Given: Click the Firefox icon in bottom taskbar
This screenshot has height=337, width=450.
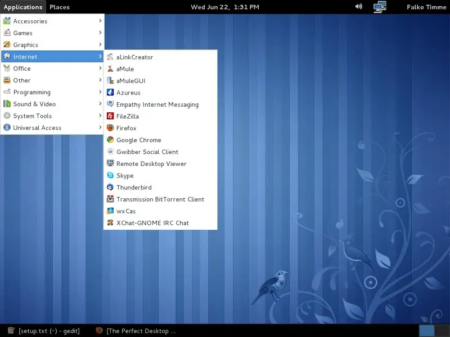Looking at the screenshot, I should point(99,330).
